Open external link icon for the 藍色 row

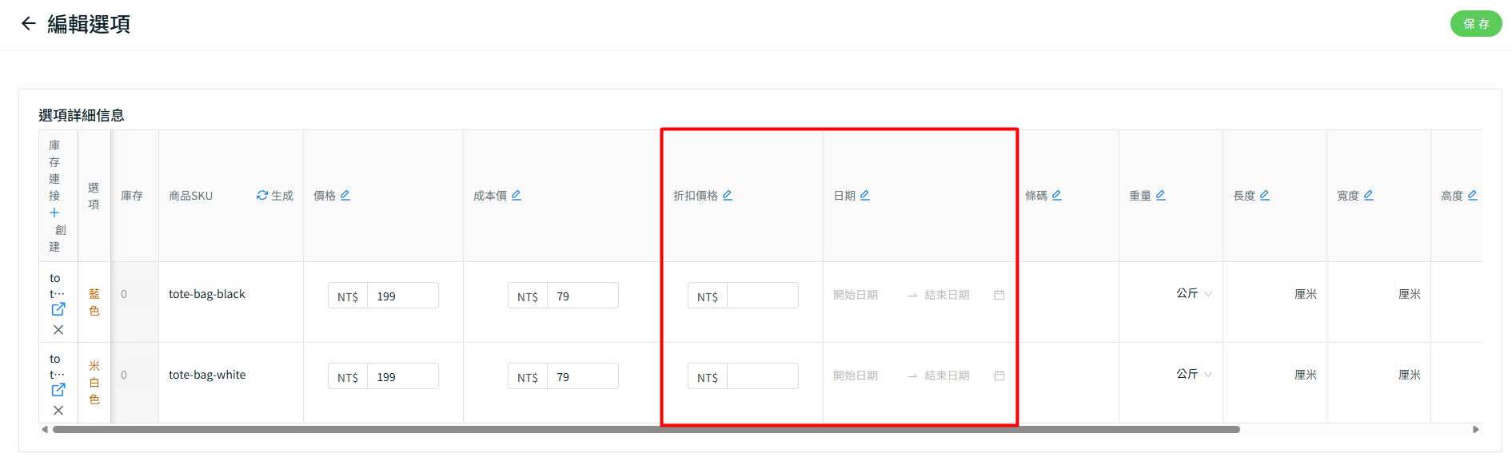[58, 309]
